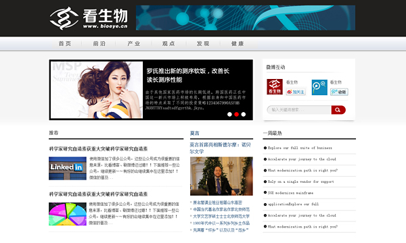Select the third carousel slide dot

point(244,114)
